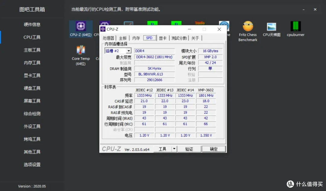
Task: Click the 42 / 24 week/year field
Action: [210, 62]
